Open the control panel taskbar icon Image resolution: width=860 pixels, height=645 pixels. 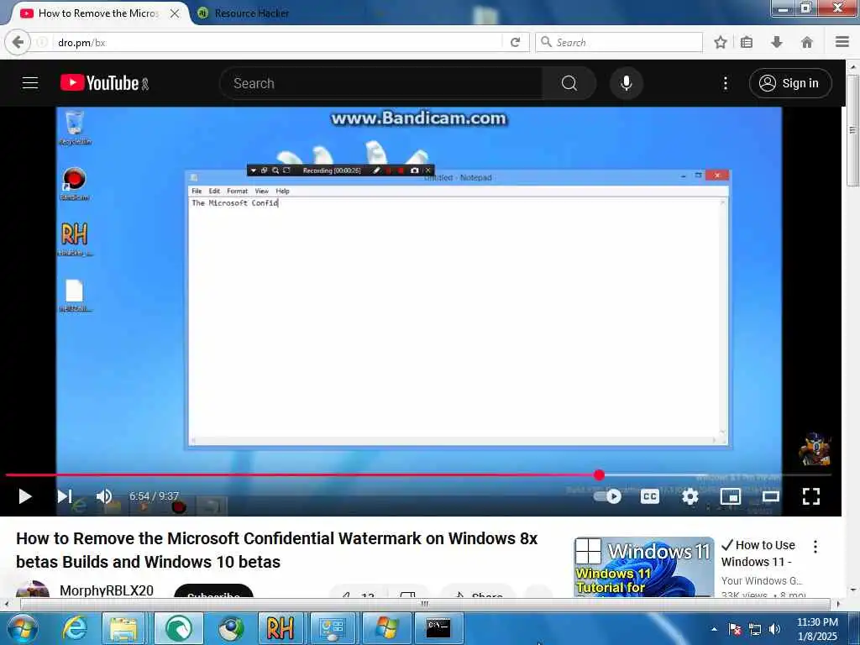(333, 628)
